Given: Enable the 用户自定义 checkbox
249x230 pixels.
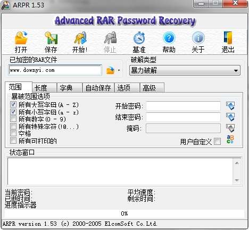Looking at the screenshot, I should 218,142.
